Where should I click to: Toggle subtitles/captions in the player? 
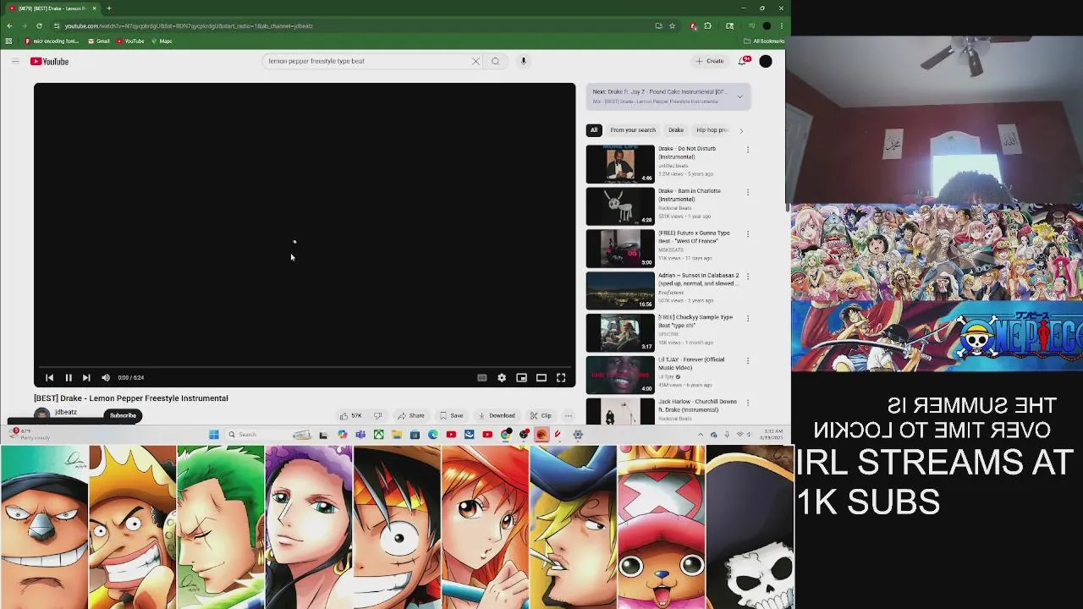(482, 378)
